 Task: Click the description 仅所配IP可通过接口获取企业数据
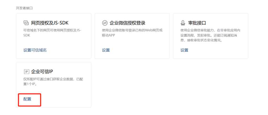click(x=53, y=82)
